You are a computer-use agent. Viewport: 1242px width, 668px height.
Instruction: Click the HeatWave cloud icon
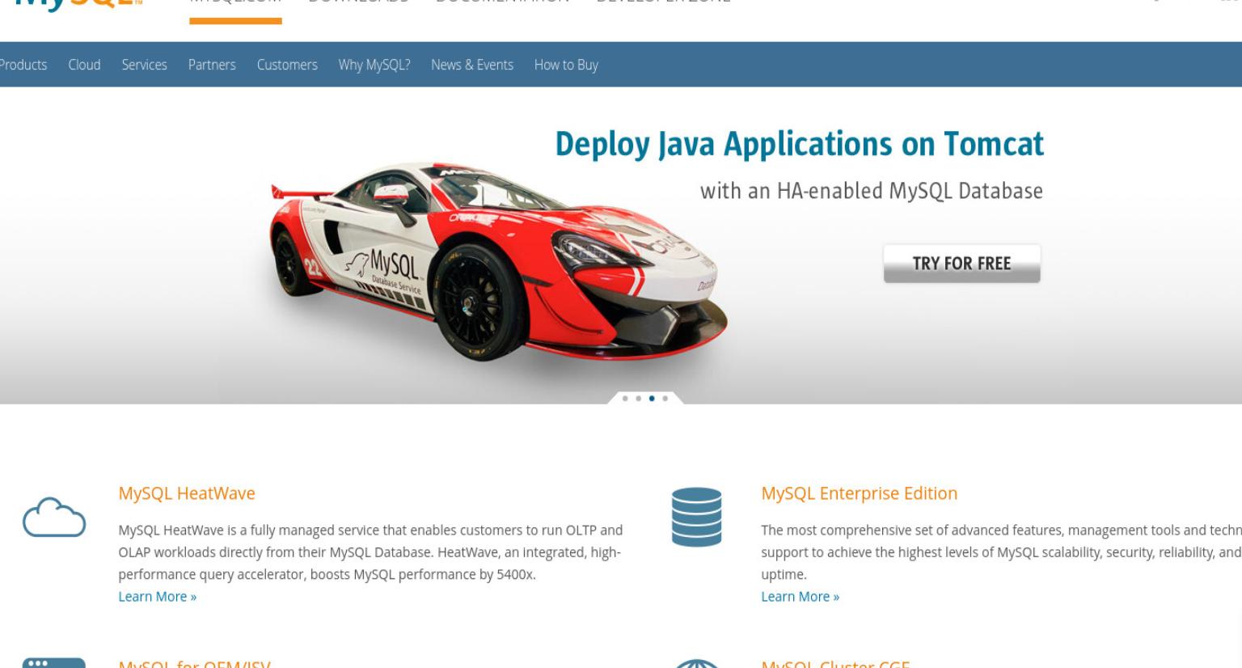click(x=54, y=517)
